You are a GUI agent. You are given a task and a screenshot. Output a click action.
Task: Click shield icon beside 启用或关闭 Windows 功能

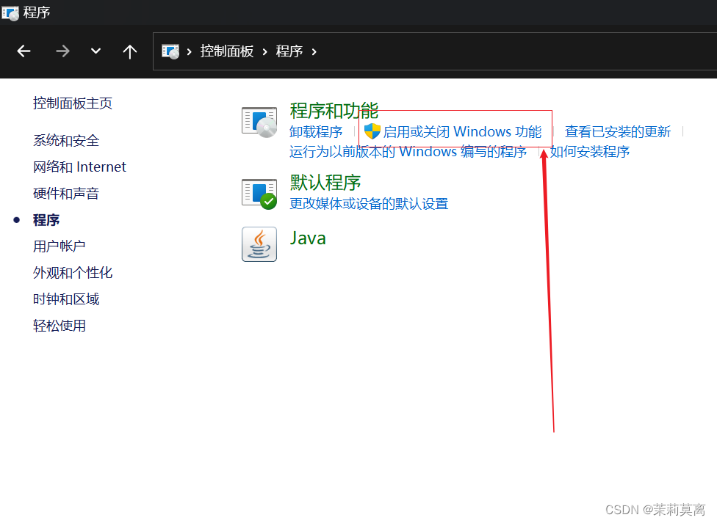coord(372,131)
